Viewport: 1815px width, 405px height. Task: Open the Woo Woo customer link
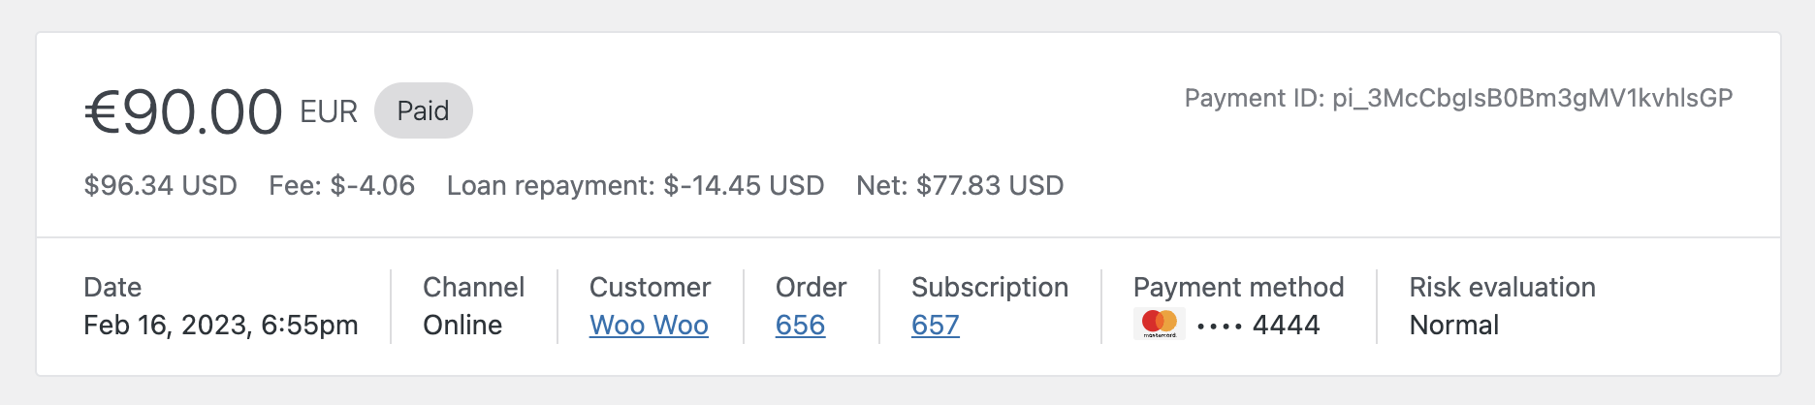[649, 326]
